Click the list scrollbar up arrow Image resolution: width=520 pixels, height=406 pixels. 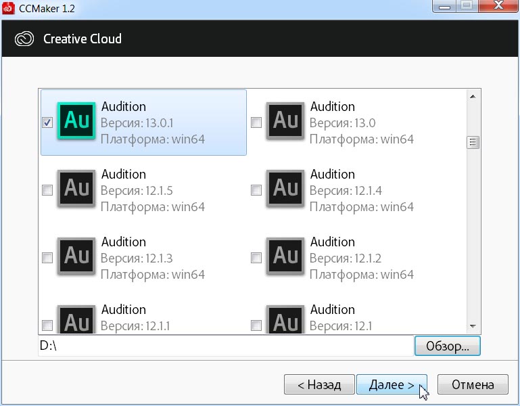coord(473,97)
